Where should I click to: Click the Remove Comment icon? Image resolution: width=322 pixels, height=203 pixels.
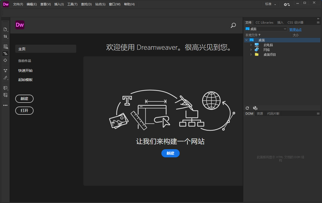pyautogui.click(x=5, y=95)
